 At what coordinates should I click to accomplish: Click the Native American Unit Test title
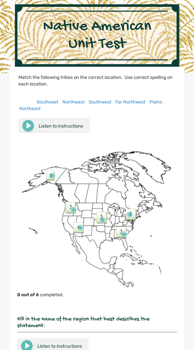tap(97, 34)
